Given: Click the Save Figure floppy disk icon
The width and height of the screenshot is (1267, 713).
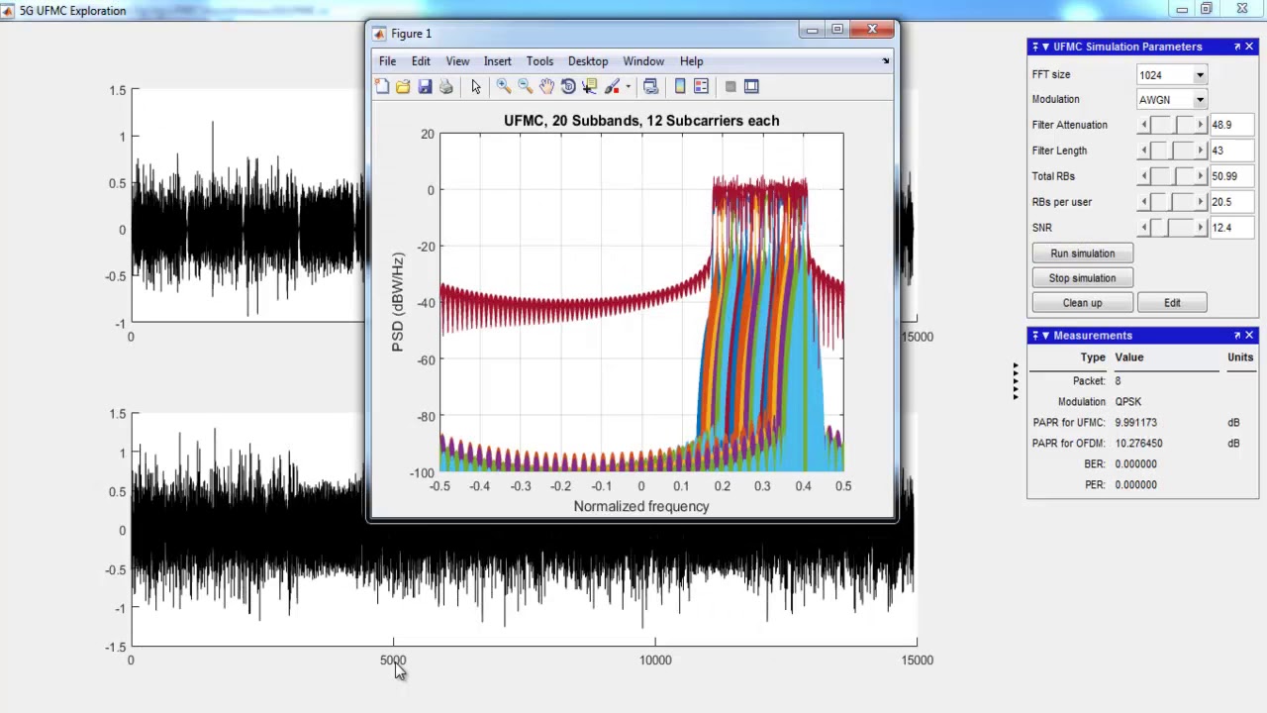Looking at the screenshot, I should [x=425, y=87].
